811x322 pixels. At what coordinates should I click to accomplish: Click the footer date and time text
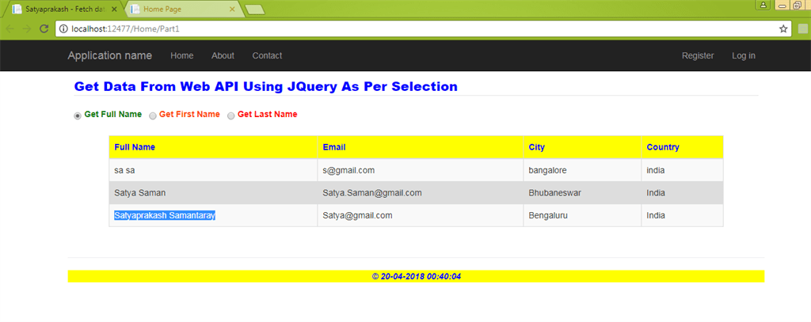[417, 277]
